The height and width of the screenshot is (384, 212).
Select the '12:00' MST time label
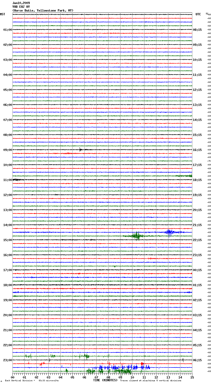point(8,195)
